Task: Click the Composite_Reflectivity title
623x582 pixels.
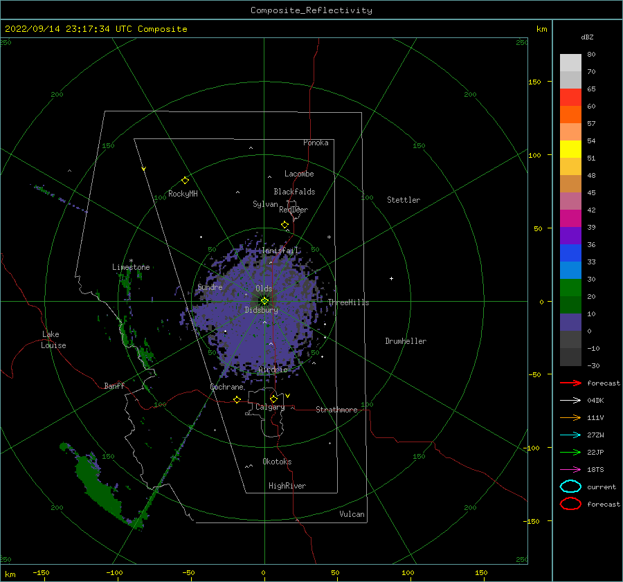Action: click(311, 10)
